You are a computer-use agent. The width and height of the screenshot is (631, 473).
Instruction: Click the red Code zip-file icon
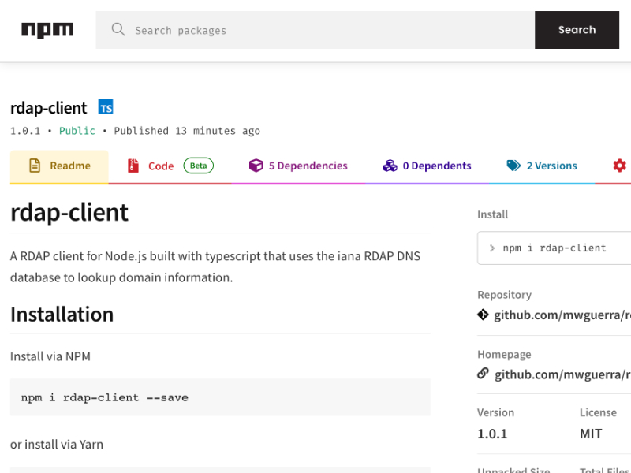tap(133, 166)
